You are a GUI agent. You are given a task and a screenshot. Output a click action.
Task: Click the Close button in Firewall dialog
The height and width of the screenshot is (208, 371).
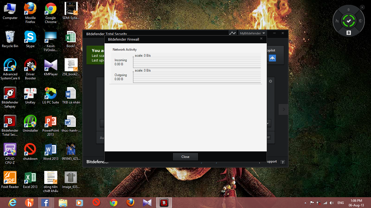point(185,157)
